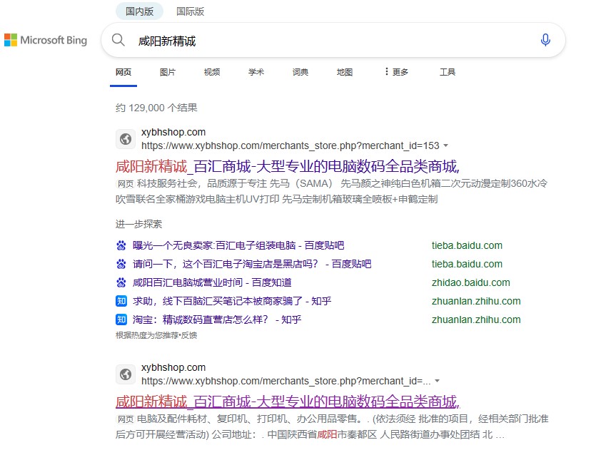This screenshot has height=450, width=591.
Task: Click the Baidu paw icon beside 曝光一个无良卖家
Action: [x=121, y=245]
